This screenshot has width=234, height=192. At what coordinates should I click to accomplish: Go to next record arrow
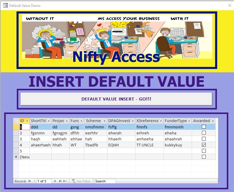tap(55, 181)
